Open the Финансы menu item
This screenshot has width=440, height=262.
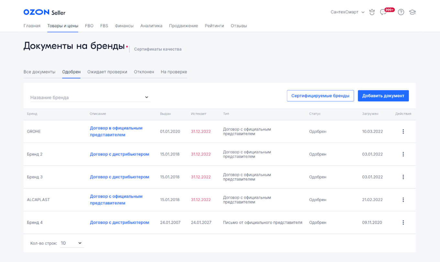(x=124, y=25)
